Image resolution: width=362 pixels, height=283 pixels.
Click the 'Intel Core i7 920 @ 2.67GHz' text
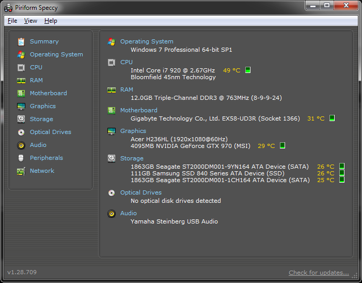coord(172,70)
